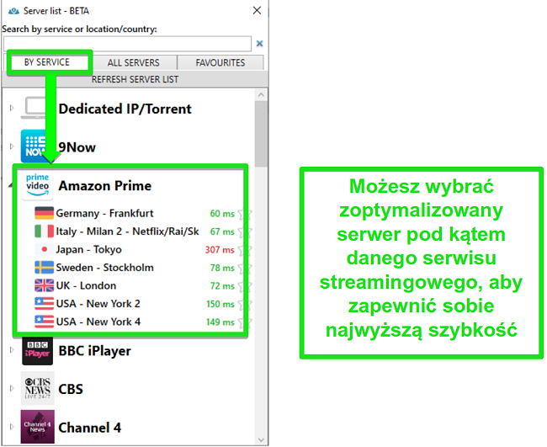Toggle favourite star for USA - New York 4
The width and height of the screenshot is (547, 447).
coord(244,321)
